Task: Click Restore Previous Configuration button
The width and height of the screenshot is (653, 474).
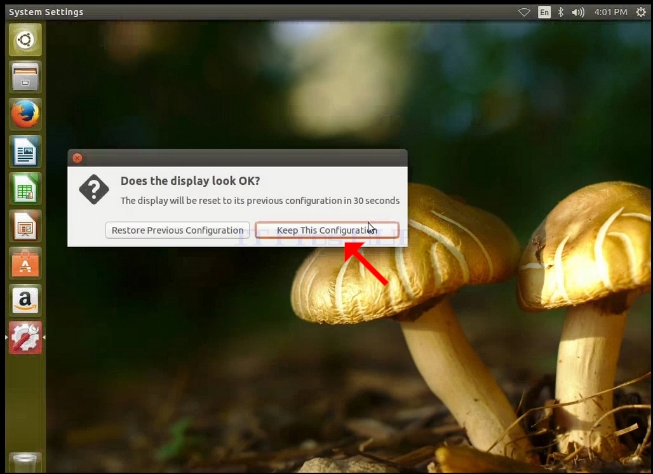Action: click(x=177, y=231)
